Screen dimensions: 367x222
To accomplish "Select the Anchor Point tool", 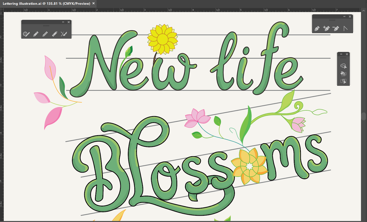I will pyautogui.click(x=345, y=28).
